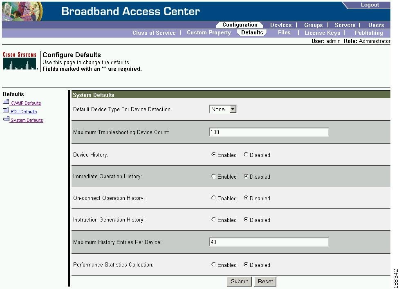Click the "Performance Statistics Collection:" label

pos(113,264)
